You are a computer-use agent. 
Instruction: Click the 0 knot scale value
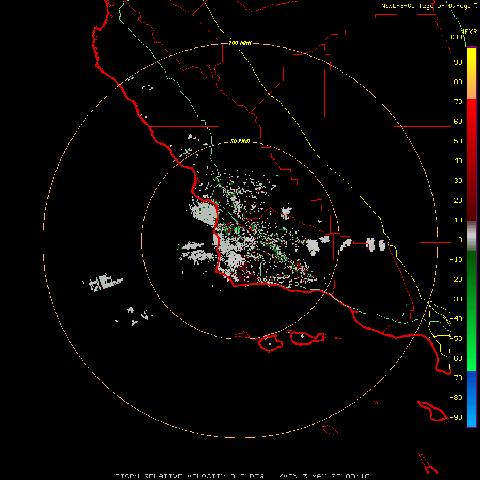460,240
